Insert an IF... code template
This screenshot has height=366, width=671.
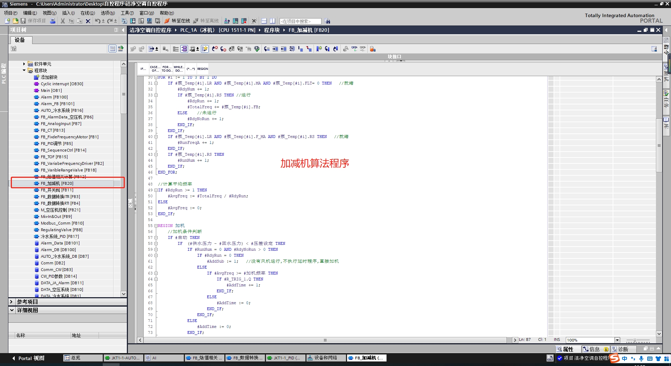point(143,69)
